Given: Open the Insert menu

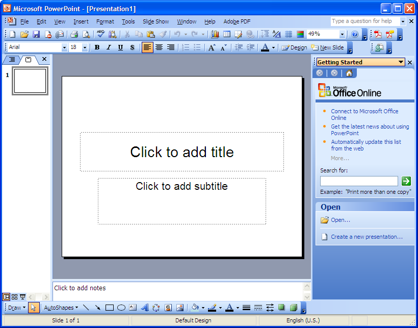Looking at the screenshot, I should click(x=81, y=21).
